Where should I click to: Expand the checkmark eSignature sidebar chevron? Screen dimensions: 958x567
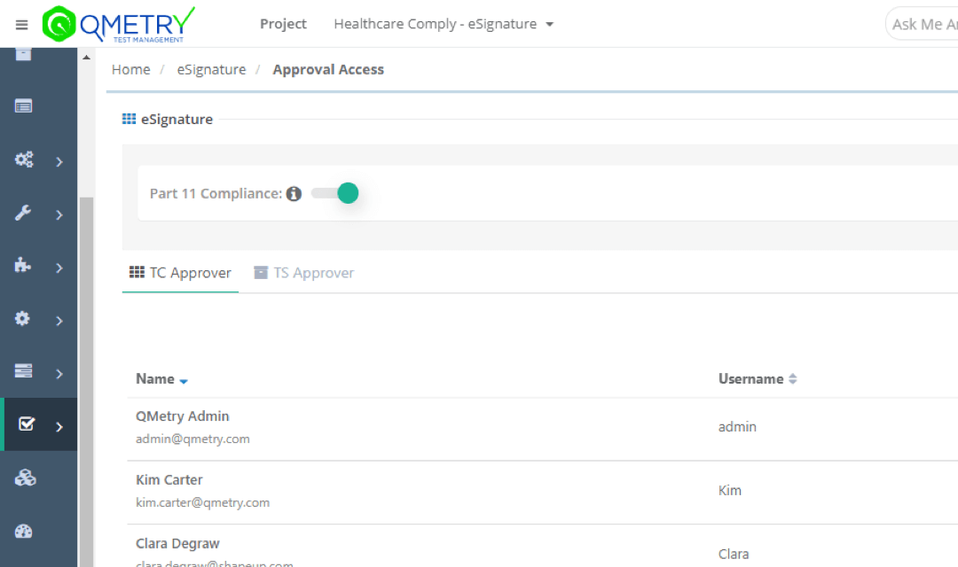click(x=59, y=427)
